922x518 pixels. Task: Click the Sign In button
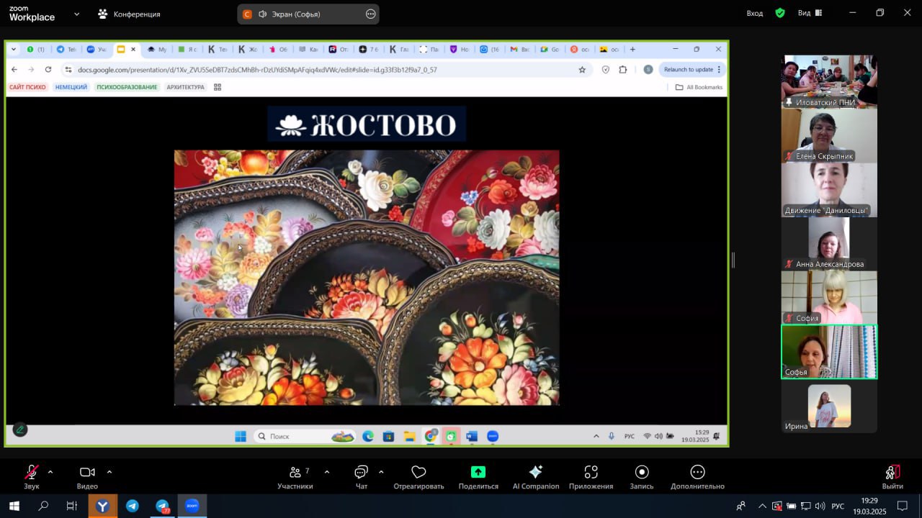point(754,13)
